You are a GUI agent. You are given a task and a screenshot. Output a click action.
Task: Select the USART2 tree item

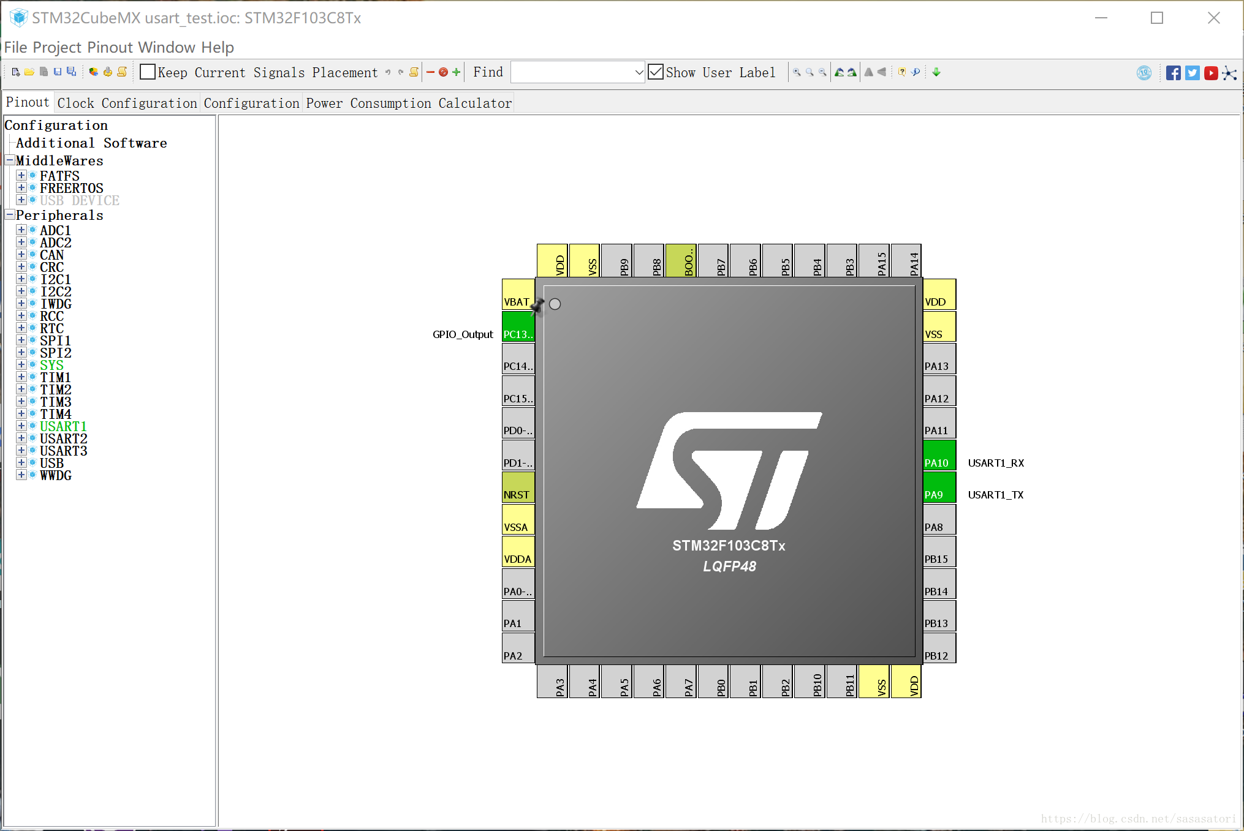click(64, 438)
